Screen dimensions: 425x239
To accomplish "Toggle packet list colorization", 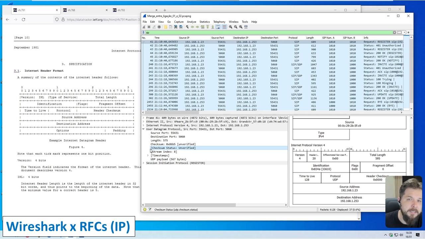I will [224, 27].
